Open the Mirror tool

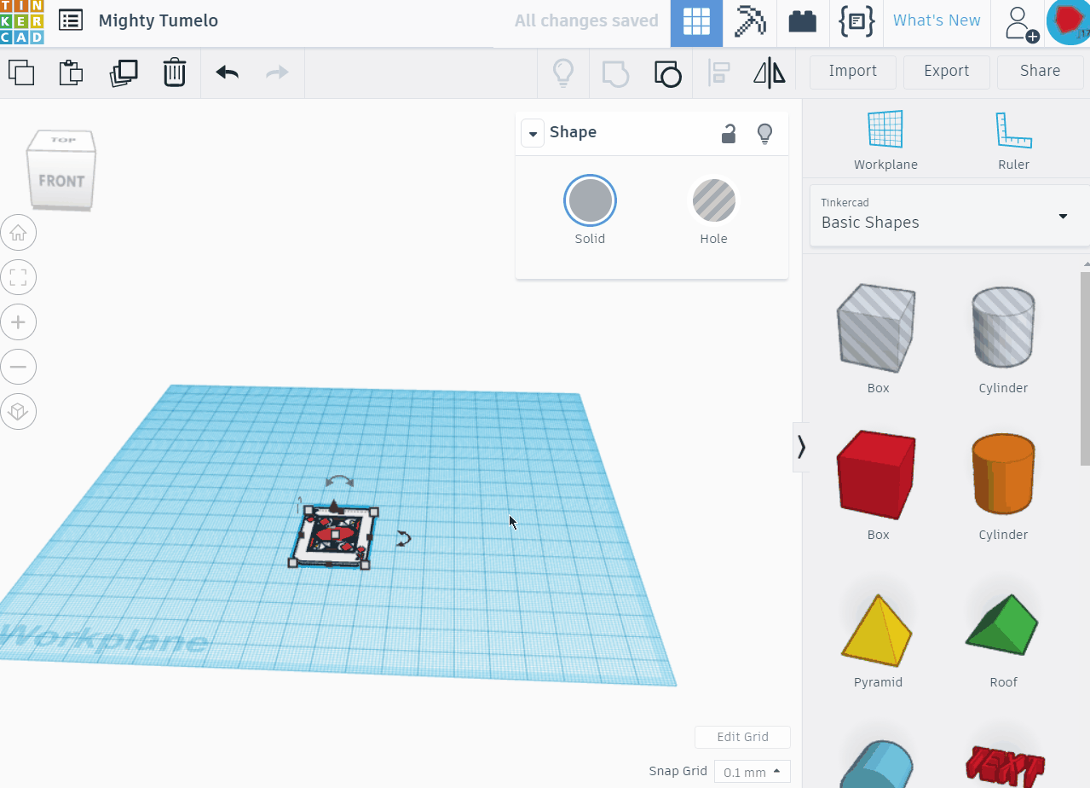[x=769, y=72]
